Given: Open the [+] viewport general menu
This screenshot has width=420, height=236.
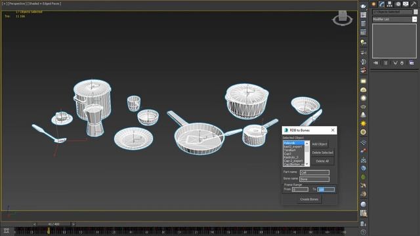Looking at the screenshot, I should tap(5, 4).
